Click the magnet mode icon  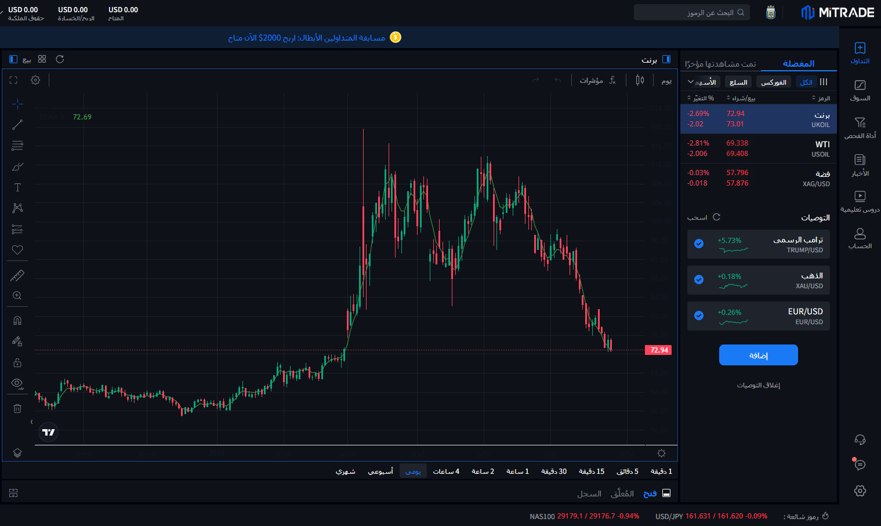pos(17,320)
